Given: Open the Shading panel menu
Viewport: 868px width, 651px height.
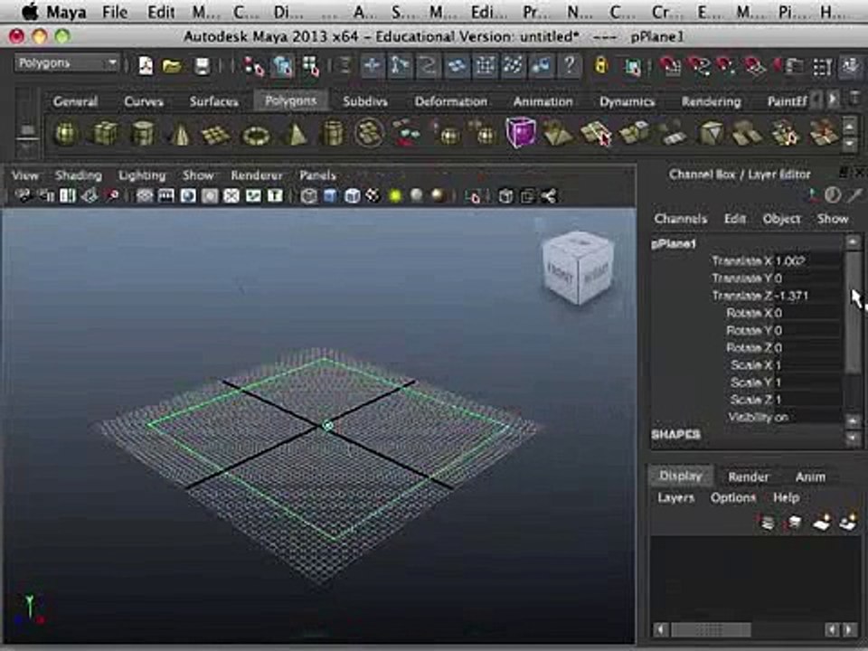Looking at the screenshot, I should (x=78, y=175).
